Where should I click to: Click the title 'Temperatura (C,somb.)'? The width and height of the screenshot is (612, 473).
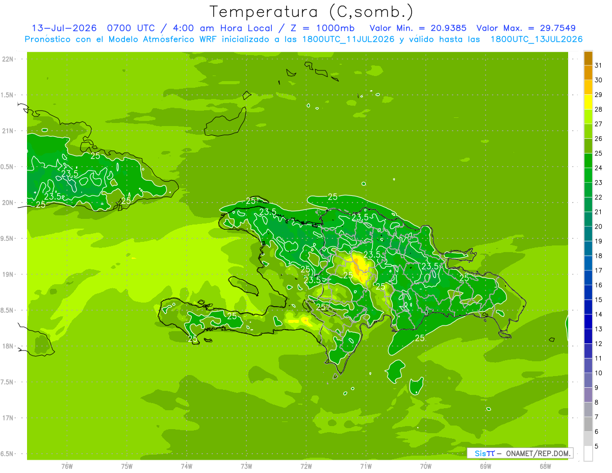(x=311, y=12)
